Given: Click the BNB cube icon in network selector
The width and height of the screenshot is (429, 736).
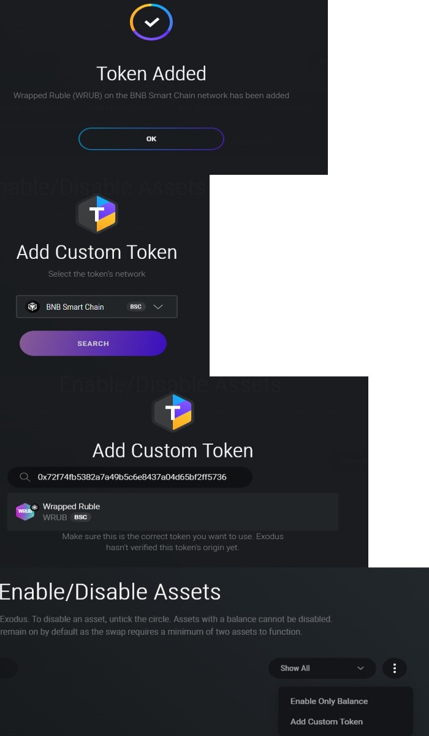Looking at the screenshot, I should (x=33, y=307).
